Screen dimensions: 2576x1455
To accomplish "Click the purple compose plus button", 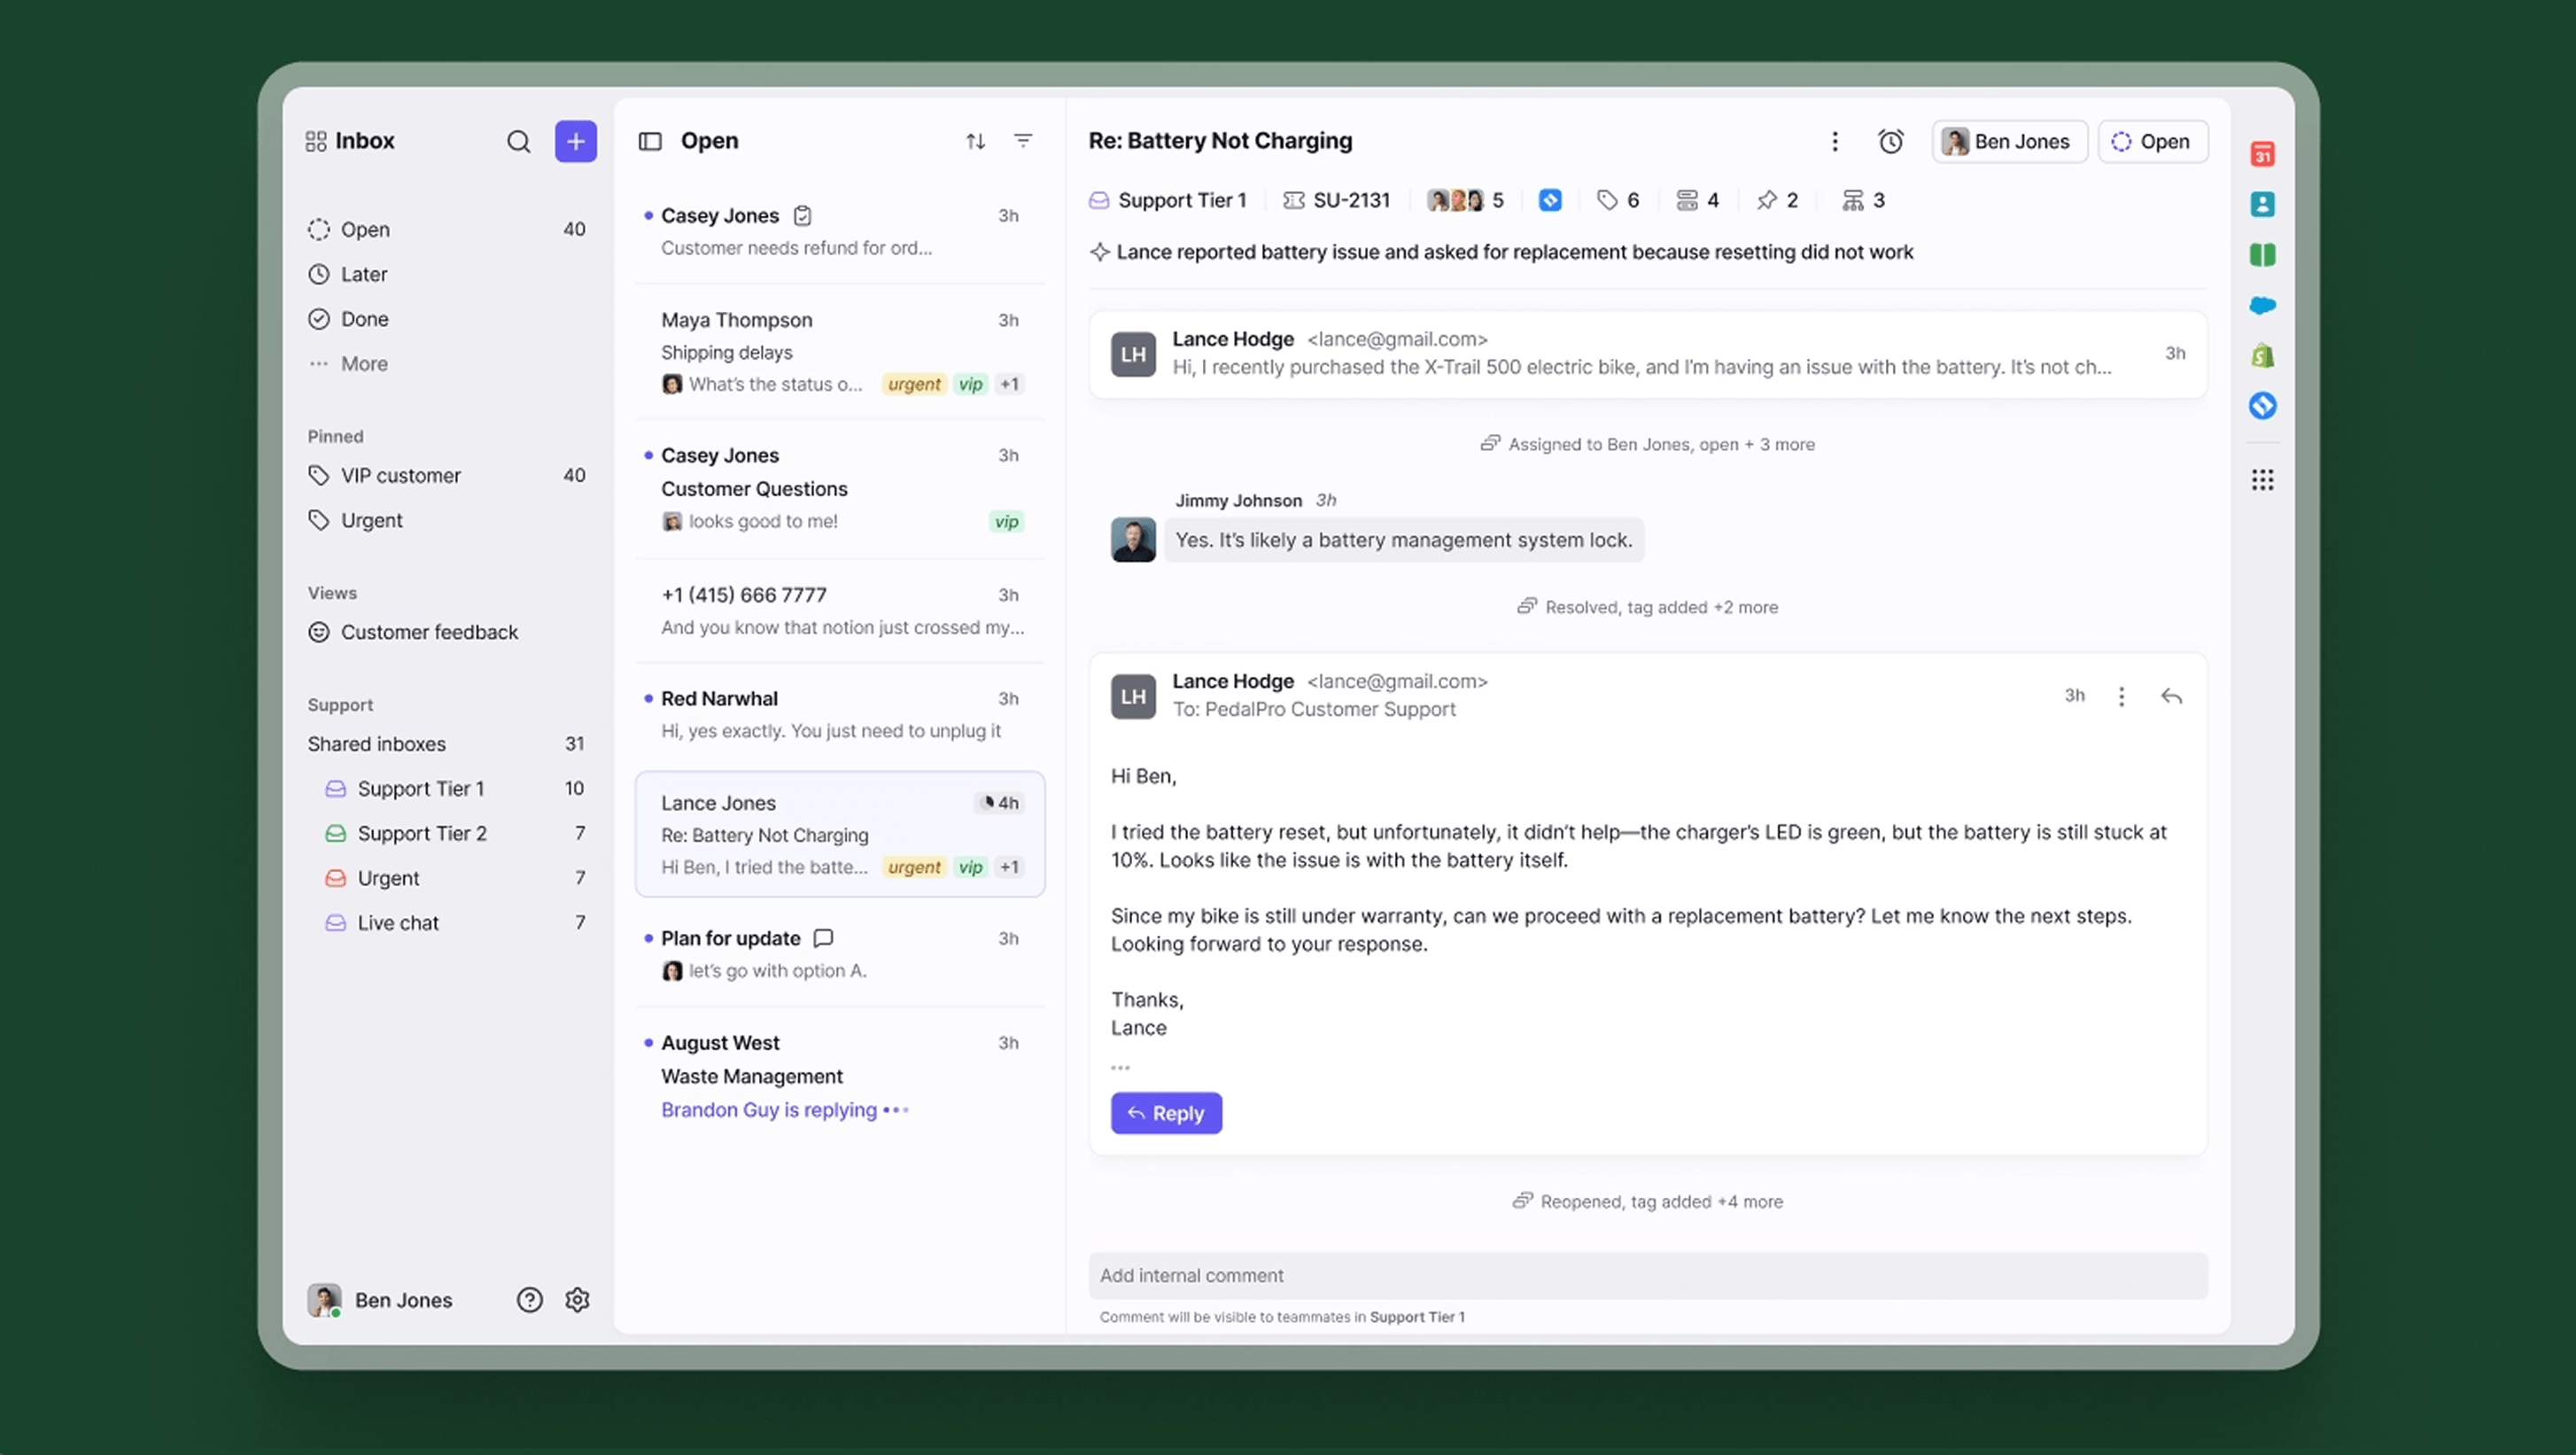I will coord(576,141).
